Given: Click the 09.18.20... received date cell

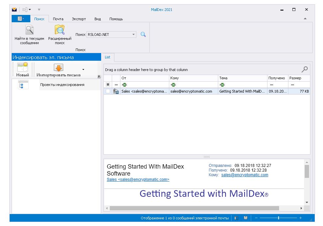Looking at the screenshot, I should [x=278, y=91].
